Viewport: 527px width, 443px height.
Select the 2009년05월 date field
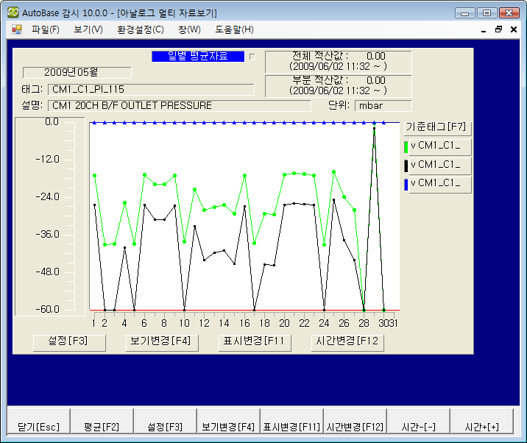point(77,72)
